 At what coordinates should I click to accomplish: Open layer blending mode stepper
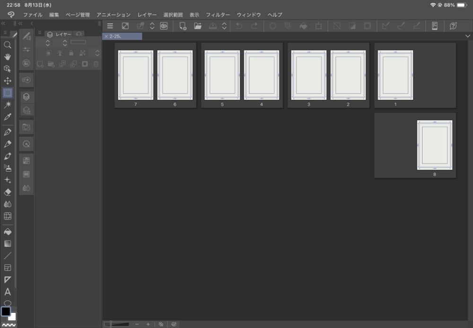pos(48,43)
